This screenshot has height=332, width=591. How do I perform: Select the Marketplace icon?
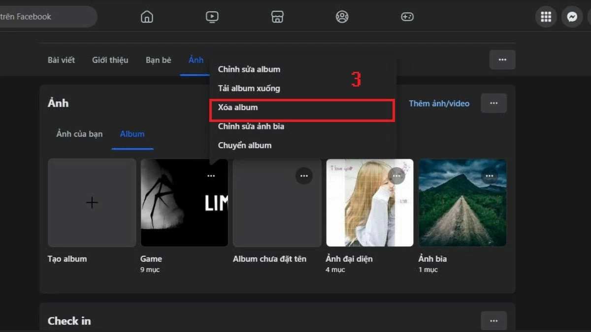[277, 16]
